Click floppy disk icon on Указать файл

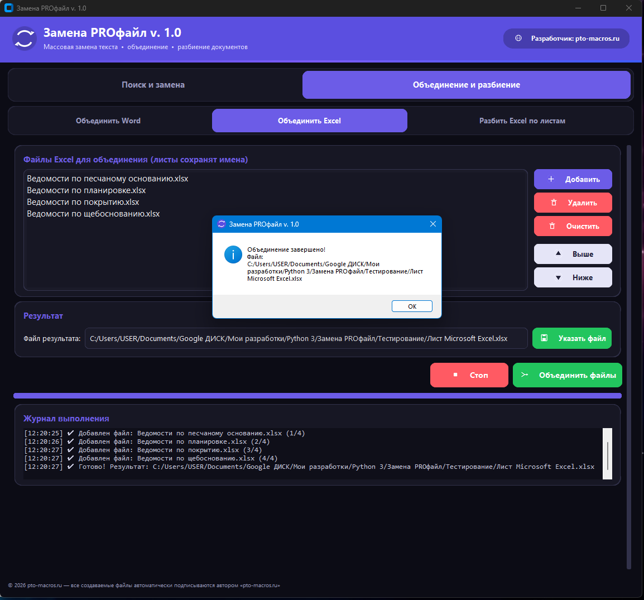[544, 338]
